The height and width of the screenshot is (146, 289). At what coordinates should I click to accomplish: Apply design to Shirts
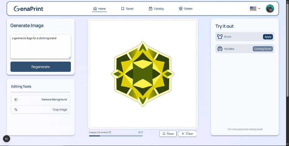268,37
